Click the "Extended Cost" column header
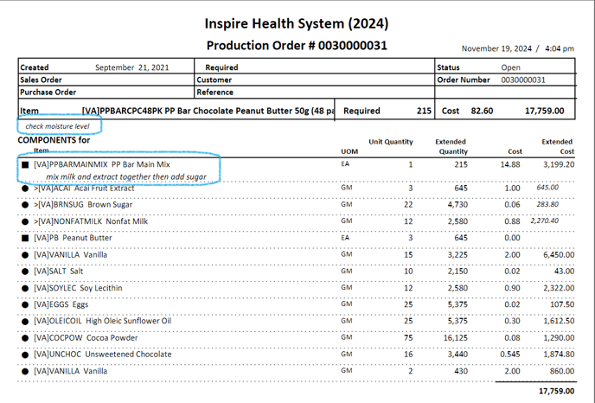Image resolution: width=595 pixels, height=403 pixels. coord(558,146)
